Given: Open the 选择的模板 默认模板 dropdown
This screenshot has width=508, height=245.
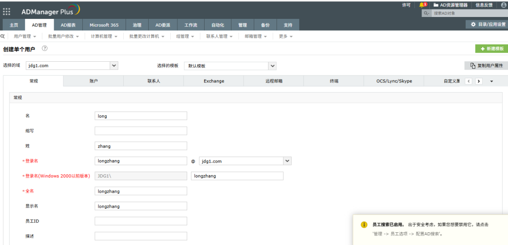Looking at the screenshot, I should (x=230, y=66).
